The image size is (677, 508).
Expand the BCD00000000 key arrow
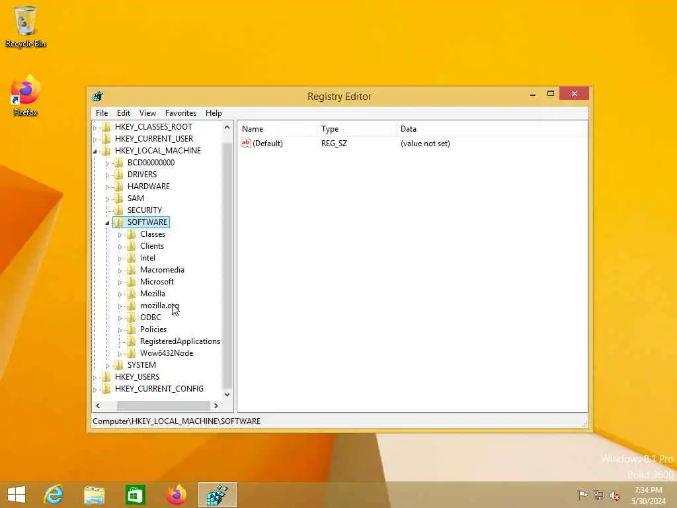point(108,163)
